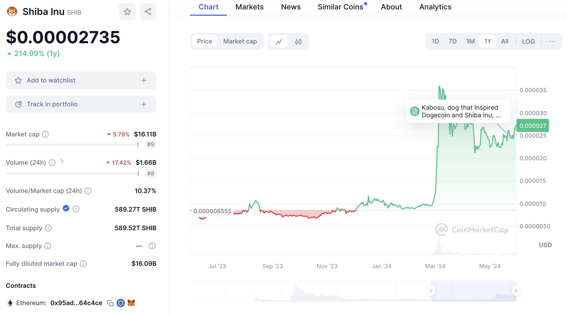Click the Total supply info icon
The height and width of the screenshot is (314, 567).
(48, 228)
